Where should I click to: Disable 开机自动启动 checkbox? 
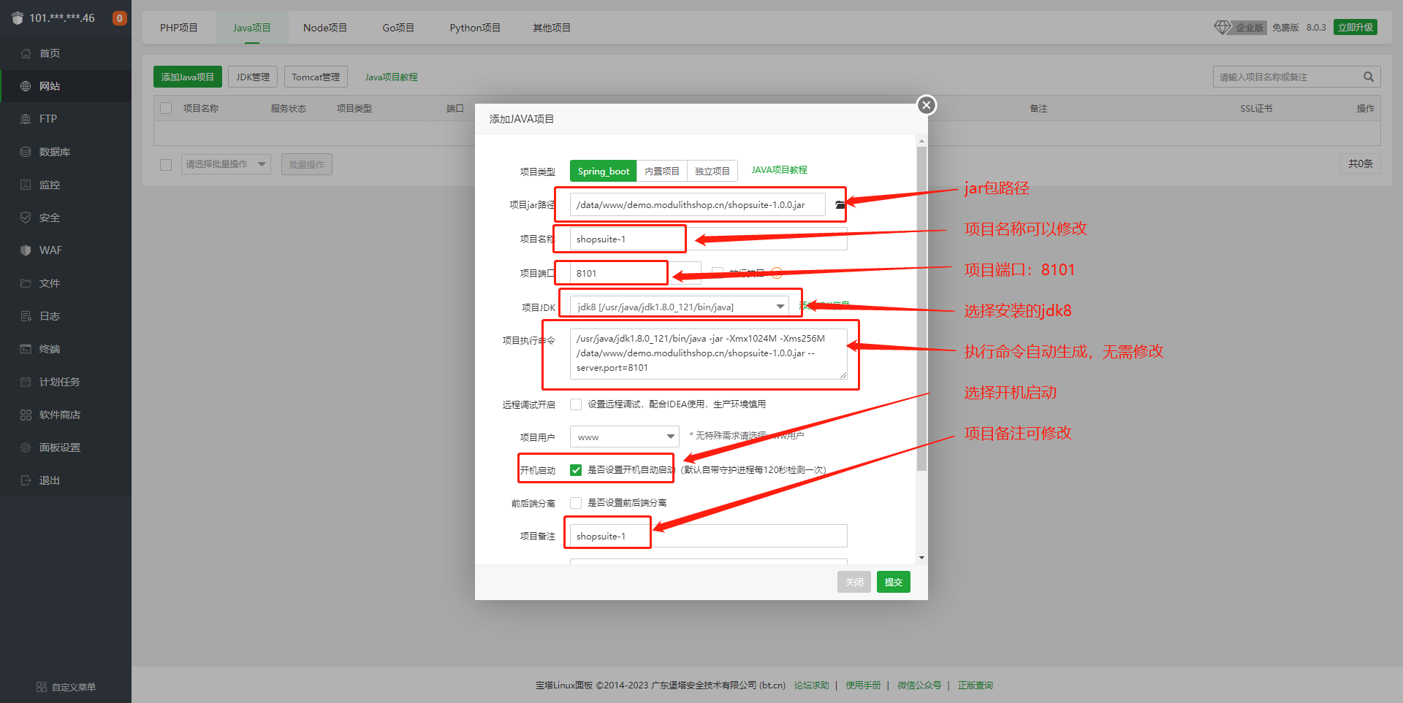576,469
